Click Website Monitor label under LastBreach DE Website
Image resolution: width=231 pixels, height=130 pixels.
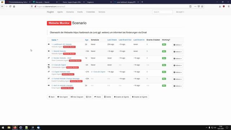point(69,47)
